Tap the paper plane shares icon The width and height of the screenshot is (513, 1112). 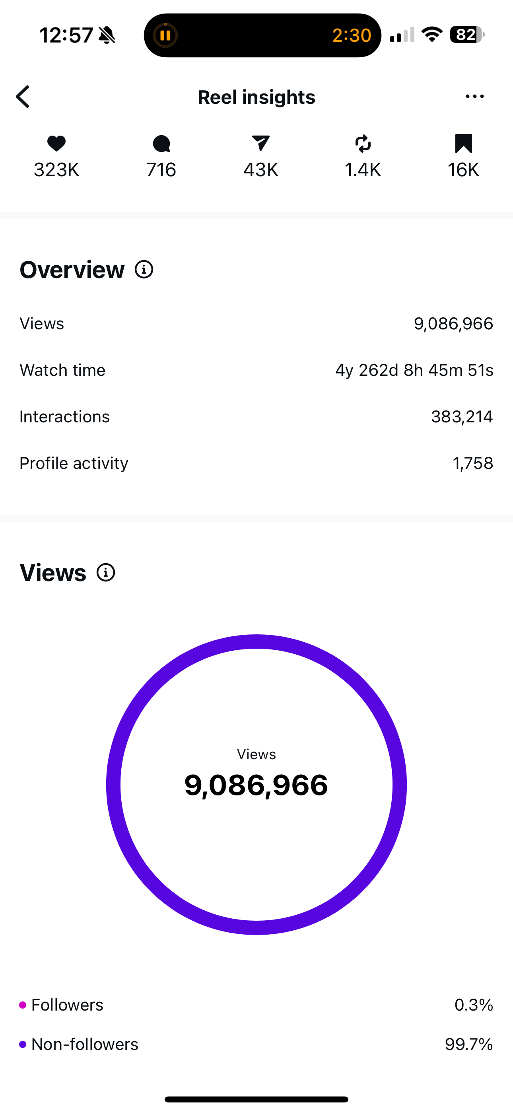(261, 144)
